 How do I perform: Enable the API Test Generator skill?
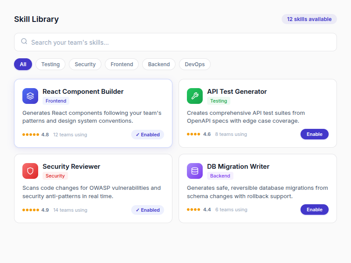pyautogui.click(x=315, y=134)
